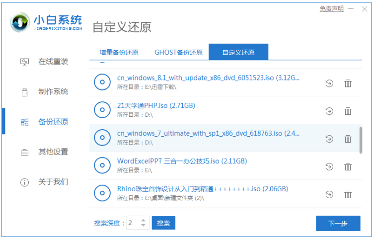Screen dimensions: 373x238
Task: Click disc icon of 21天学通PHP.iso
Action: (102, 110)
